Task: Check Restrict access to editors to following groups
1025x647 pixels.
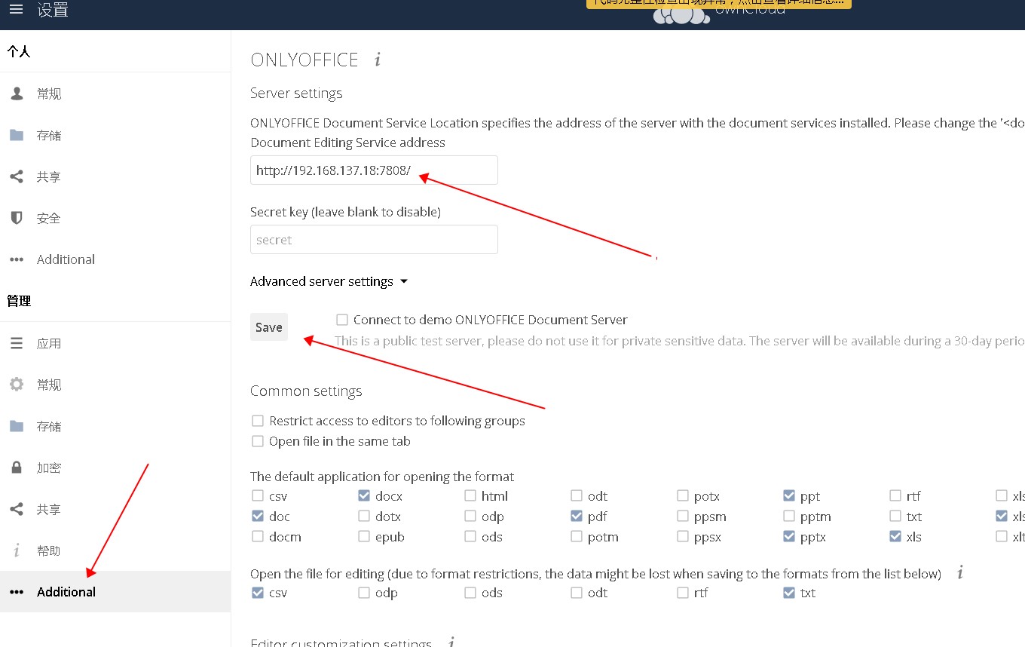Action: pyautogui.click(x=258, y=421)
